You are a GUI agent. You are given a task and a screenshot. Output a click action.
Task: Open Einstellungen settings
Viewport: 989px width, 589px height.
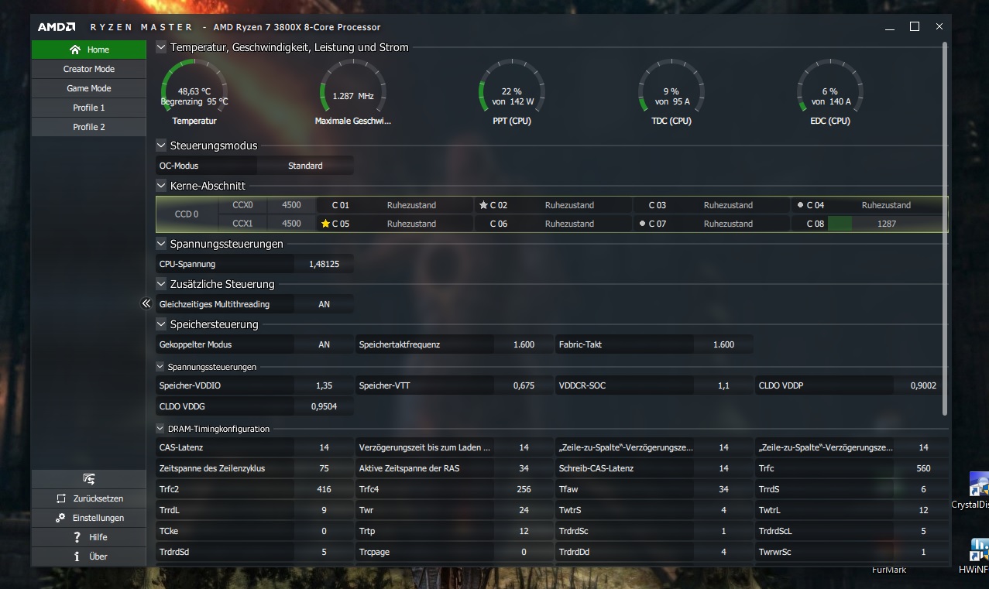click(88, 518)
